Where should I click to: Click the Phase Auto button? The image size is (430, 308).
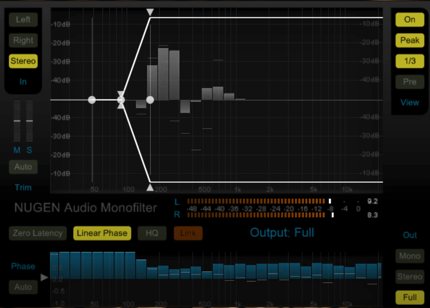23,287
